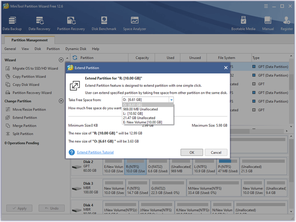Viewport: 296px width, 222px height.
Task: Select the O:(FAT32) partition on Disk 2
Action: tap(158, 166)
